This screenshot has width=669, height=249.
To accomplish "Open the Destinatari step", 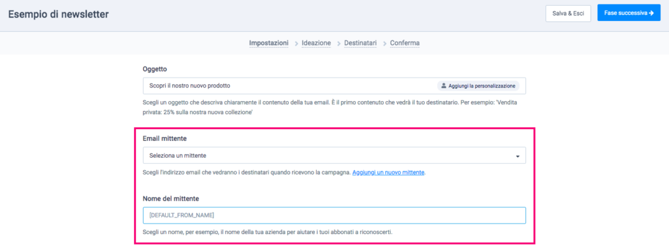I will [361, 43].
